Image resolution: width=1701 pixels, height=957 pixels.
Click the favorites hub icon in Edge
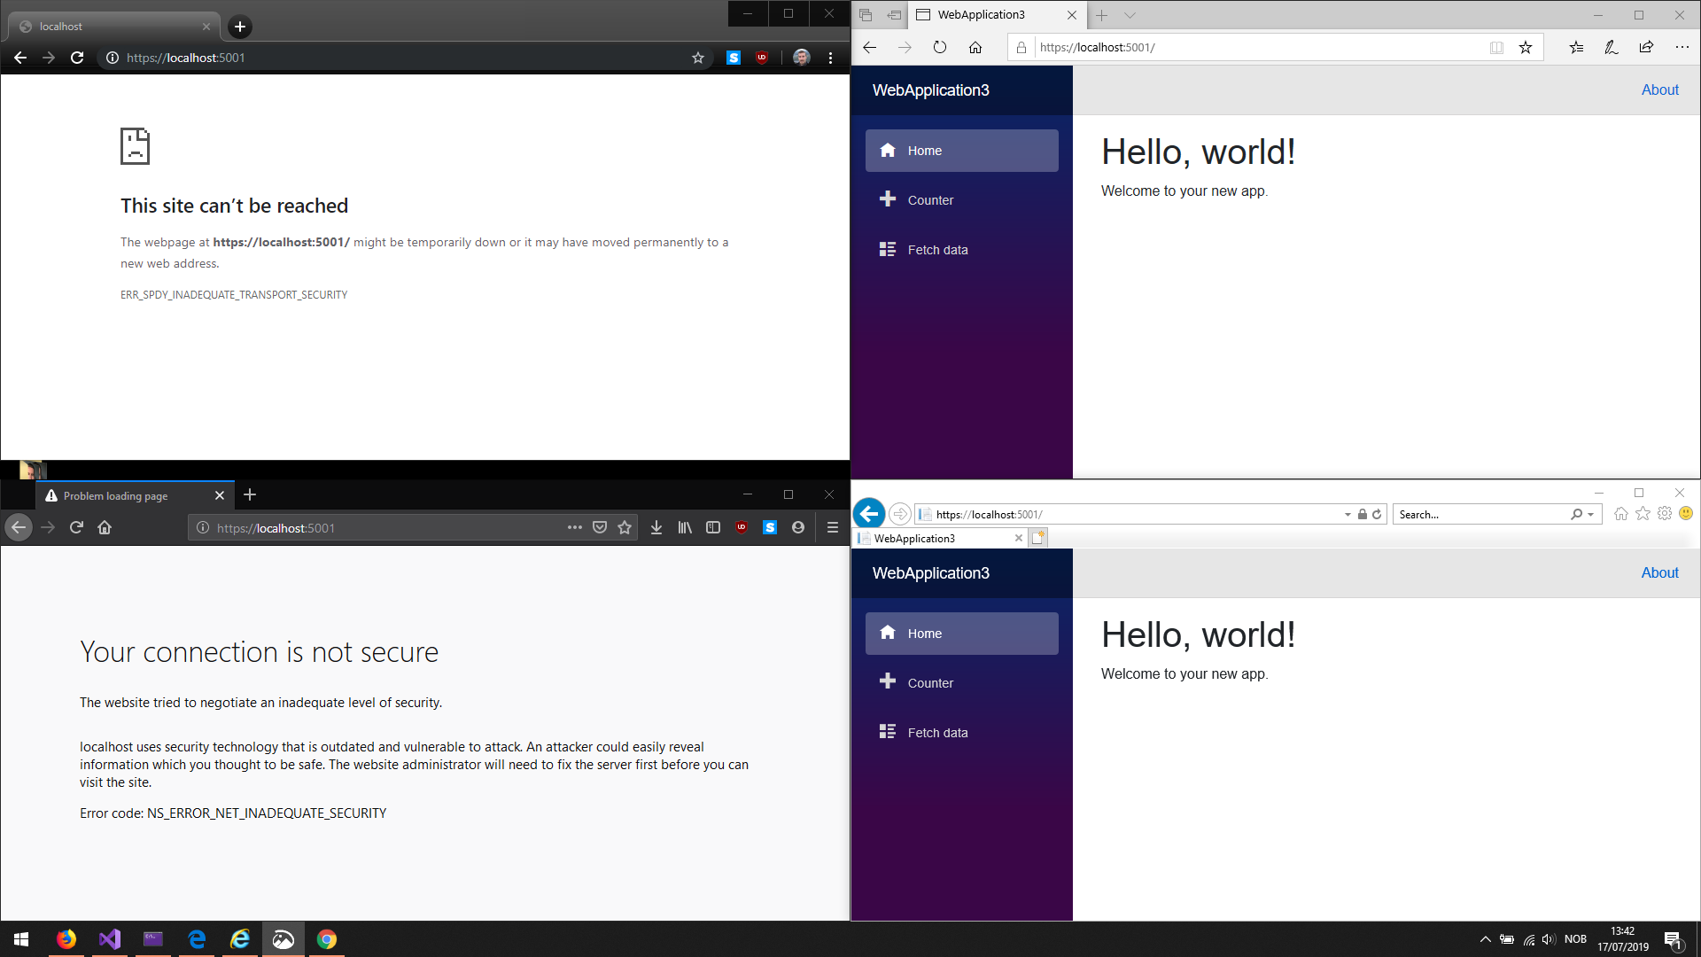pyautogui.click(x=1576, y=47)
